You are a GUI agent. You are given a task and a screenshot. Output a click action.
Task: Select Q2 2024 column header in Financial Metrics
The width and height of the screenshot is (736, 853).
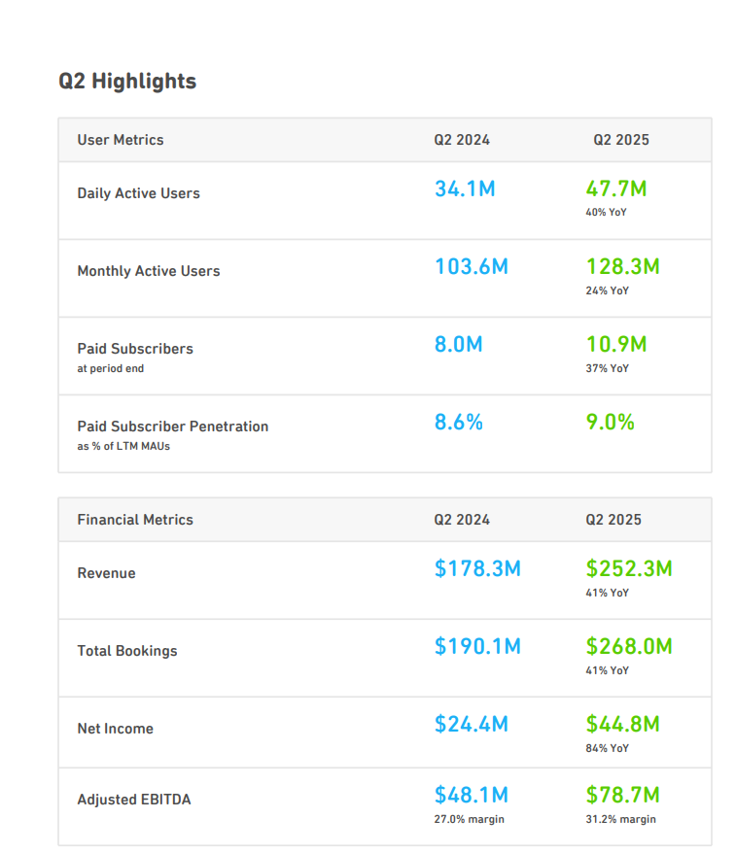462,520
